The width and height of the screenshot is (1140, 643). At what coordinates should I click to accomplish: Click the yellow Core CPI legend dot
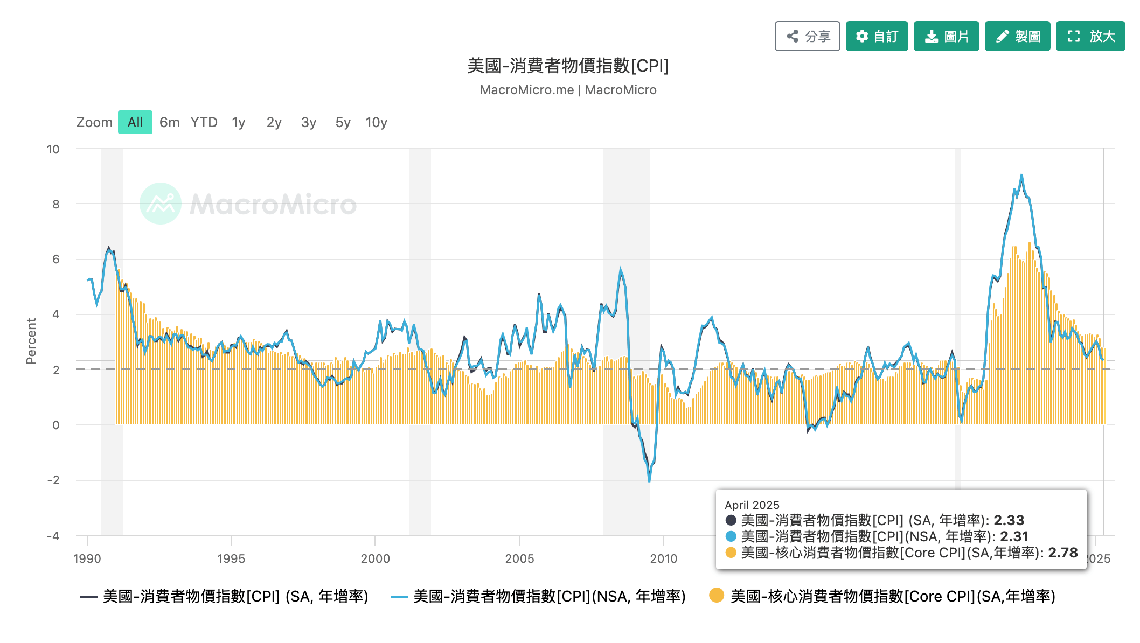point(717,596)
